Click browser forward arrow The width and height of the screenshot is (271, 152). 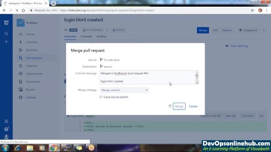11,10
